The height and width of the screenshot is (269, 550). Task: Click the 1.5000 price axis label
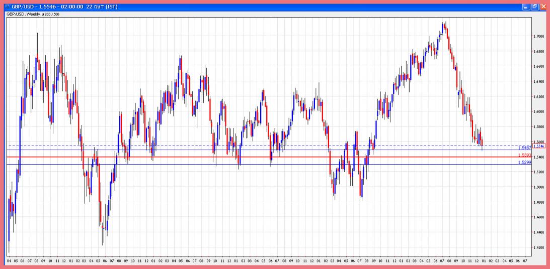(x=539, y=187)
